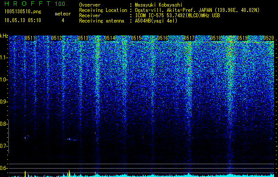The width and height of the screenshot is (278, 177).
Task: Click the Ovserver field label
Action: coord(90,5)
